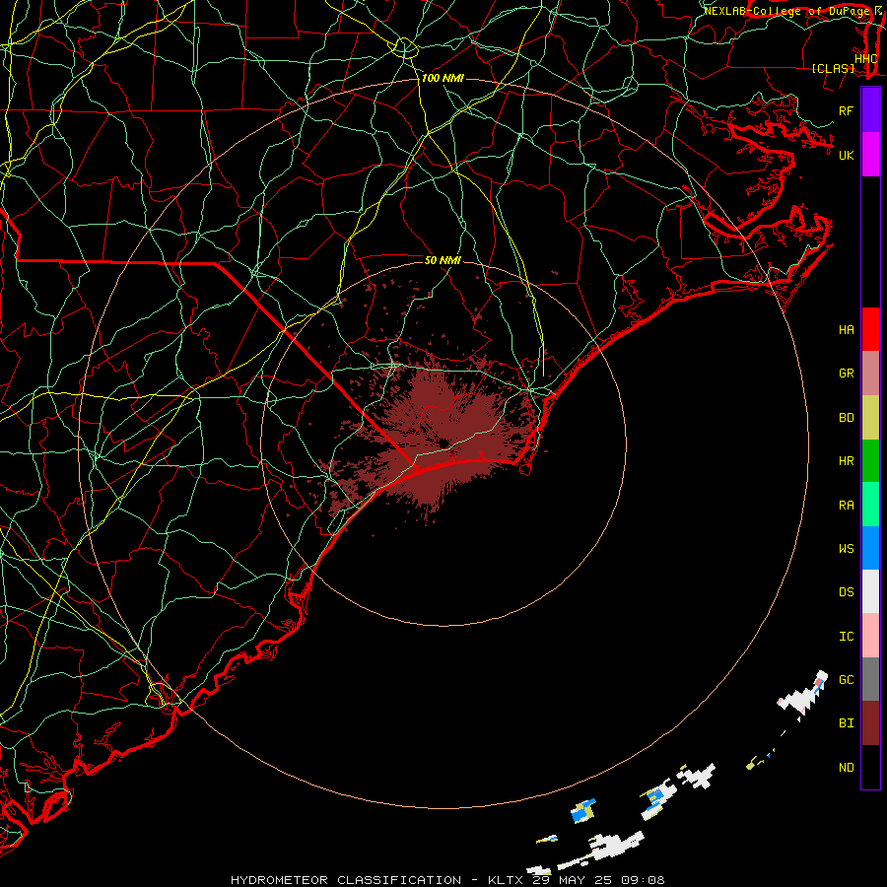This screenshot has width=887, height=887.
Task: Click the IC light pink legend swatch
Action: 870,636
